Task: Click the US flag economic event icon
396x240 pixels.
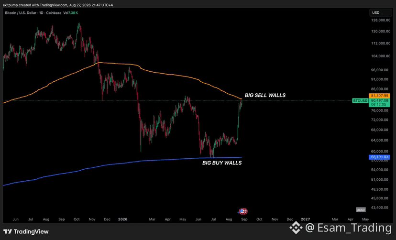Action: tap(243, 211)
